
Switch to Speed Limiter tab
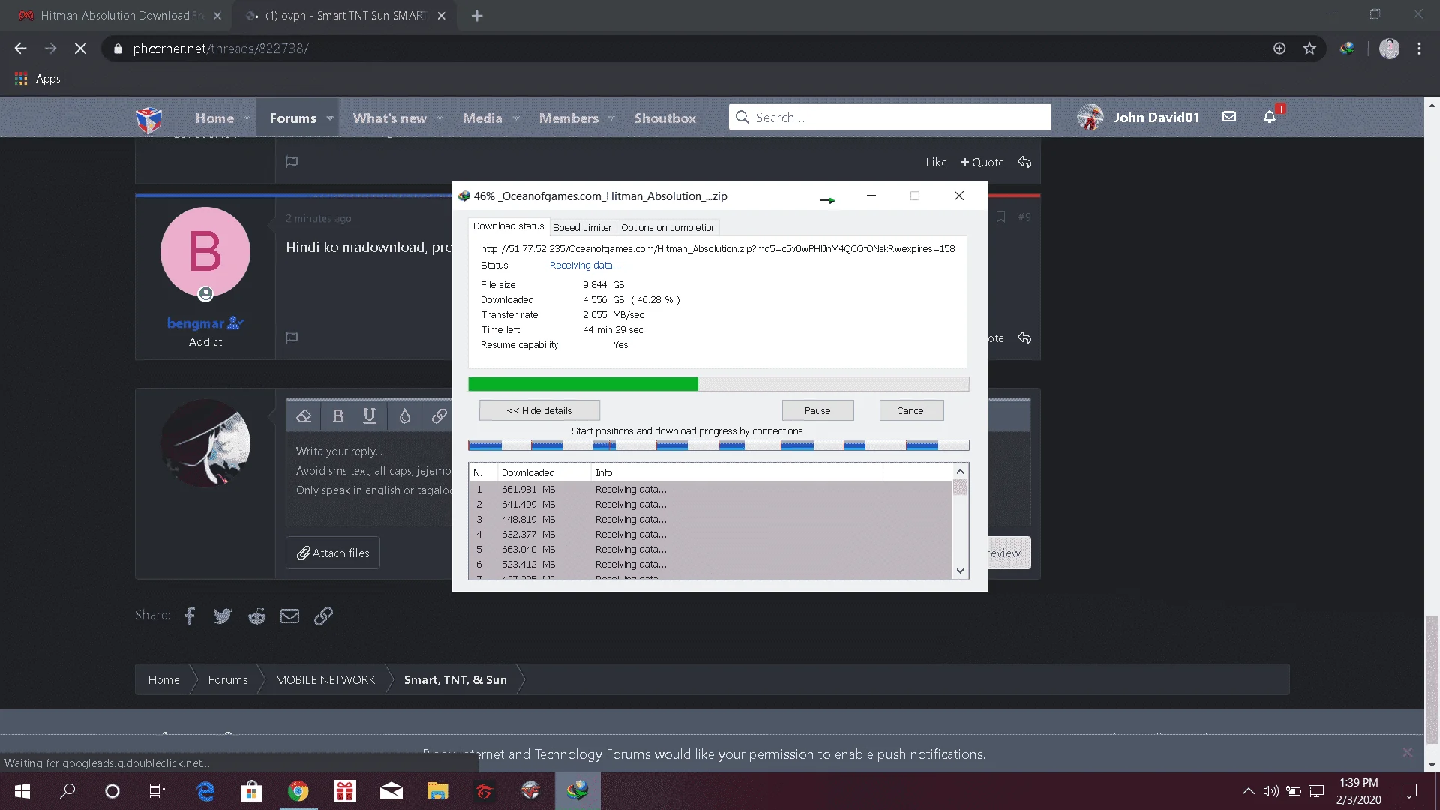pos(582,228)
